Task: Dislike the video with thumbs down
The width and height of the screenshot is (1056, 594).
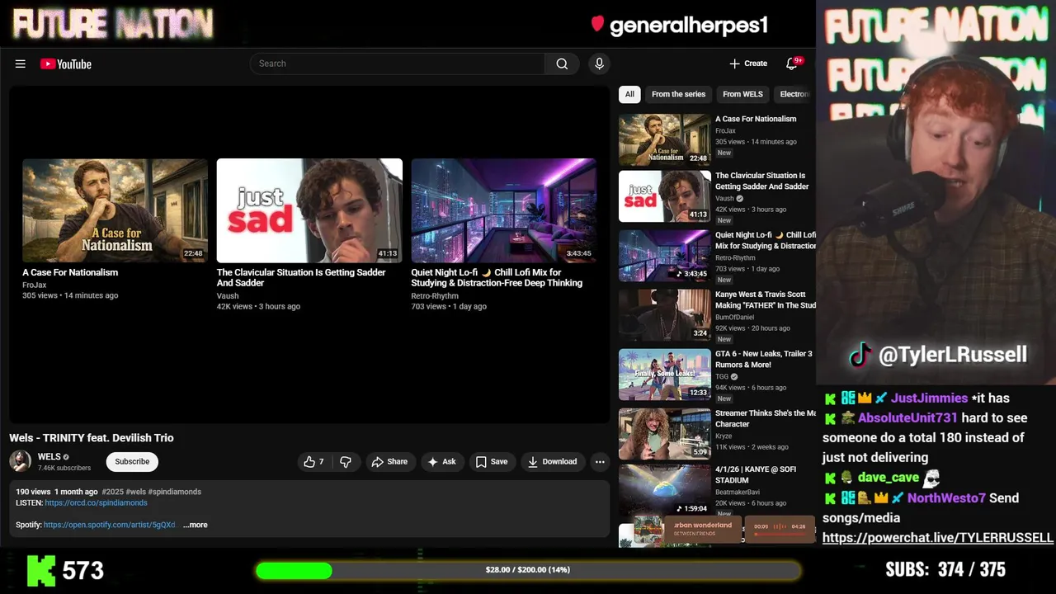Action: (346, 461)
